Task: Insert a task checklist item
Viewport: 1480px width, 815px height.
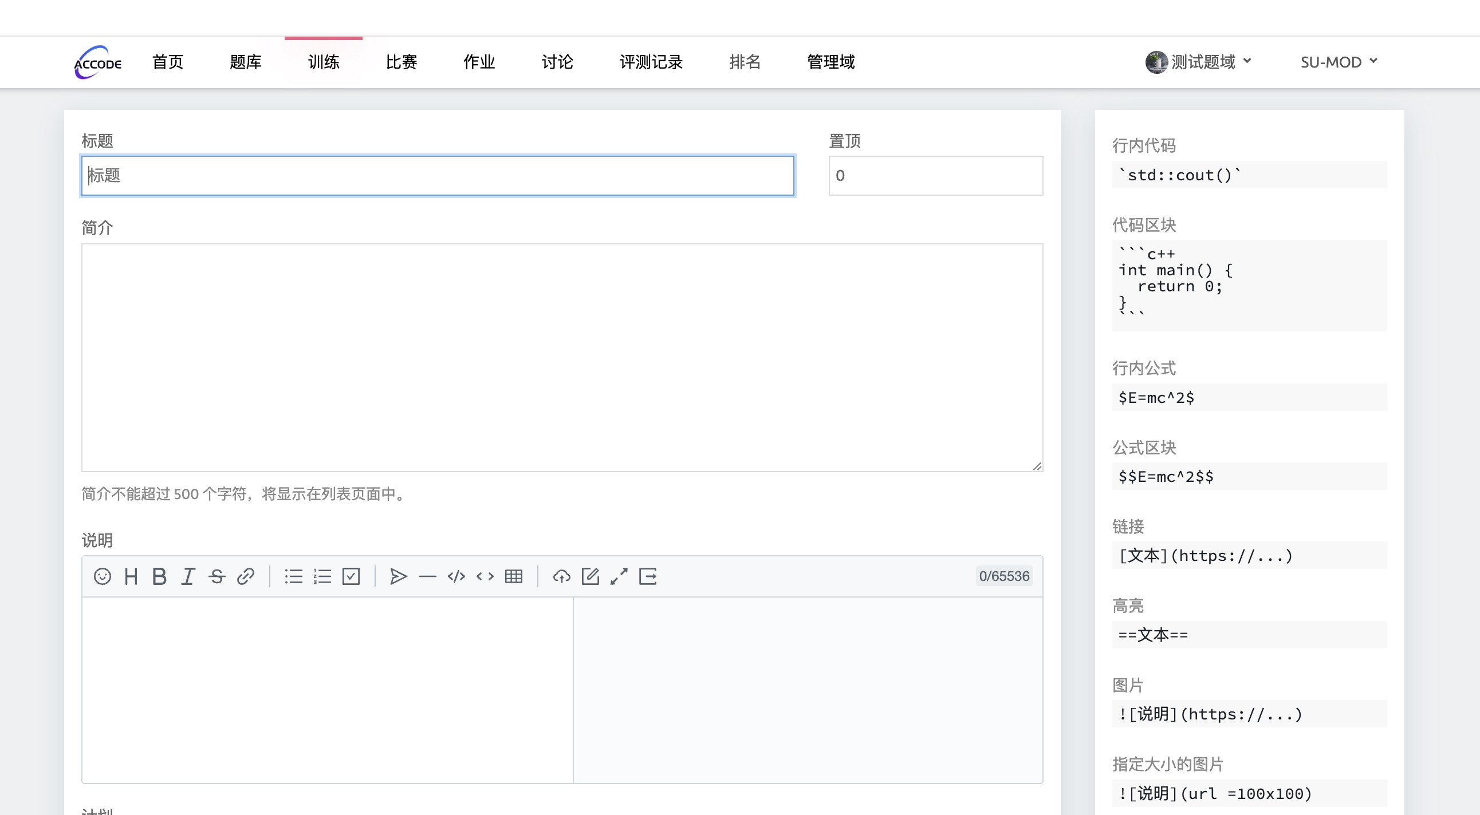Action: click(x=351, y=576)
